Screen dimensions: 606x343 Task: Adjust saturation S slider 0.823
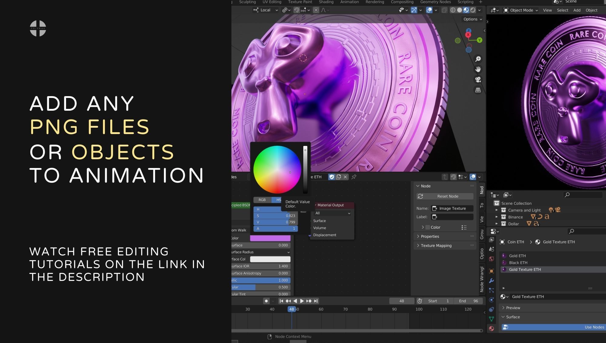click(275, 216)
